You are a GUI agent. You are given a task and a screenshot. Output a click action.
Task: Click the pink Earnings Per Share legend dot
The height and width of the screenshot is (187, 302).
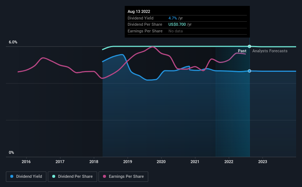coord(104,176)
